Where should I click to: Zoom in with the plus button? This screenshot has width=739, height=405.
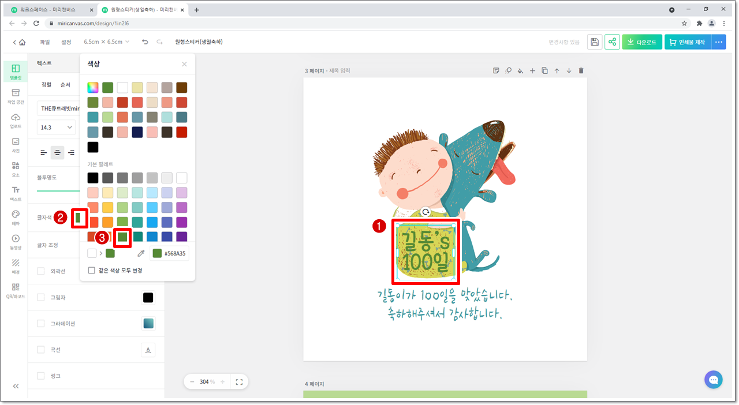click(222, 381)
